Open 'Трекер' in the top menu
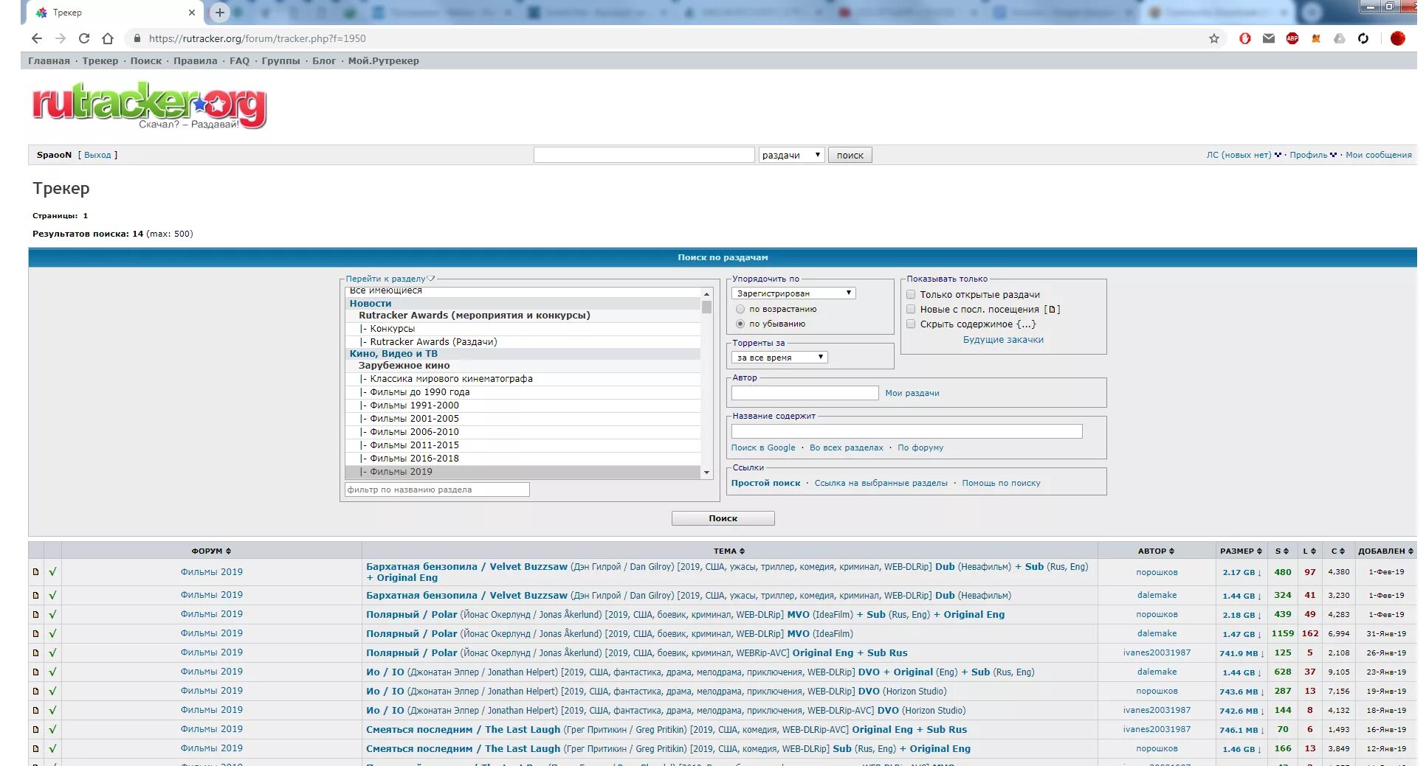Image resolution: width=1426 pixels, height=766 pixels. [x=100, y=61]
